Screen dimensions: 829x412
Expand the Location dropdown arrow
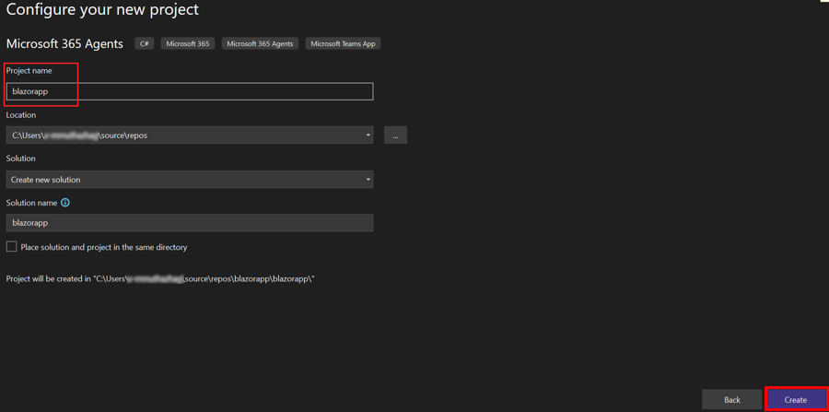pos(368,135)
